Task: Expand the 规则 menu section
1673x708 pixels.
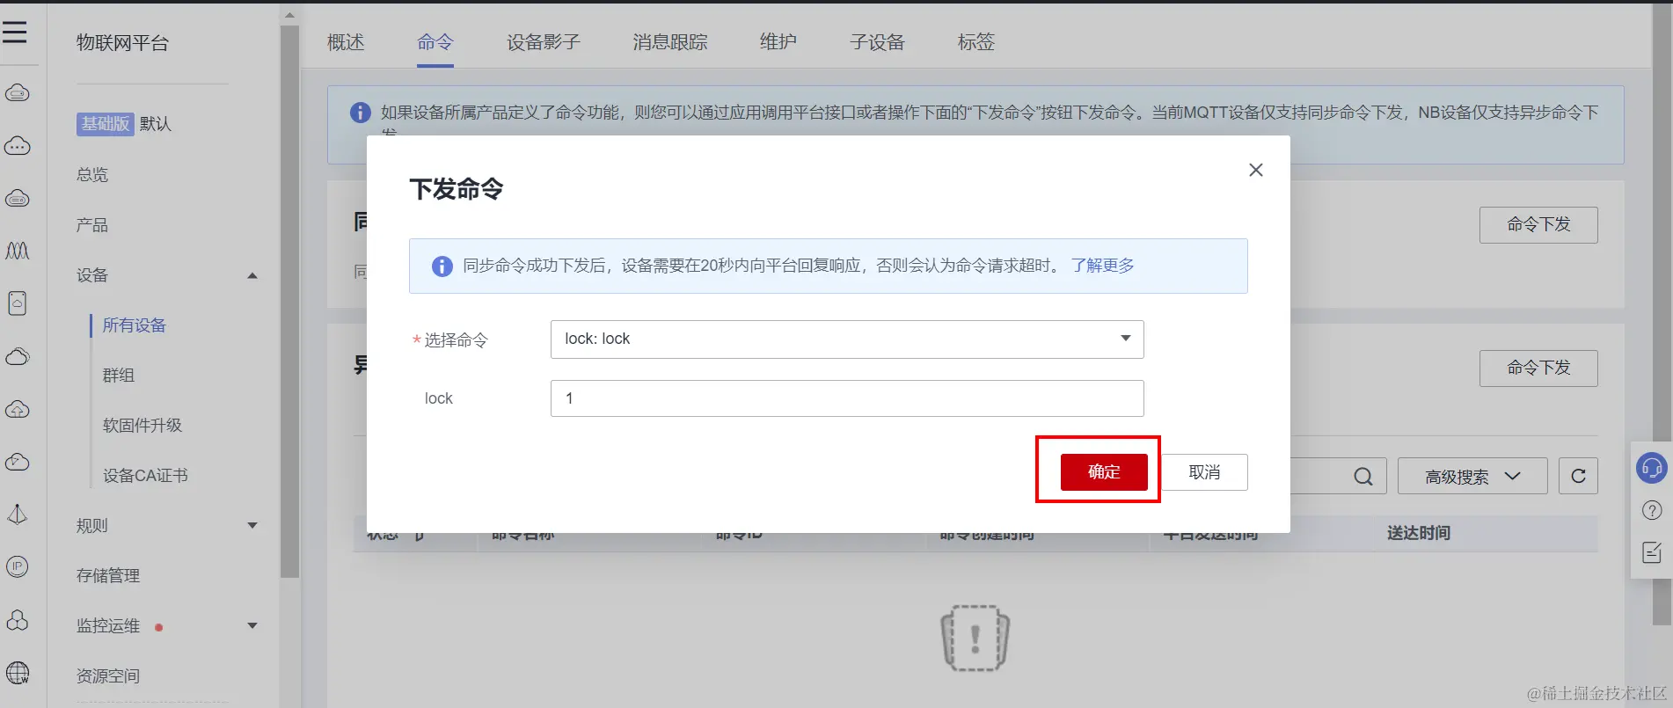Action: (x=252, y=525)
